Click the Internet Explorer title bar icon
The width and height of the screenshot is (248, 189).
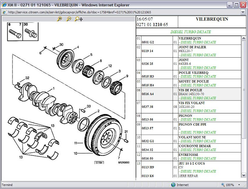tap(4, 5)
